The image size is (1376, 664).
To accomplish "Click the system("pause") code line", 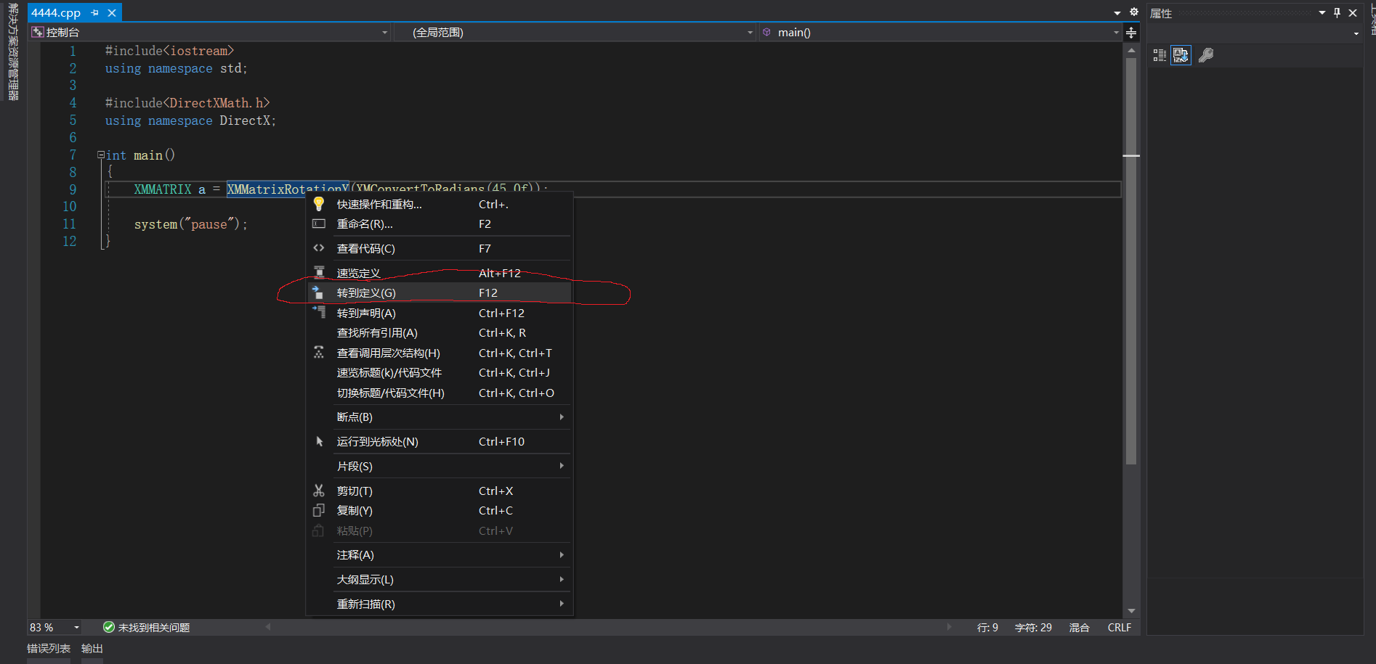I will pyautogui.click(x=190, y=224).
